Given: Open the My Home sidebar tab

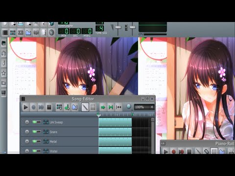Looking at the screenshot, I should (x=3, y=83).
